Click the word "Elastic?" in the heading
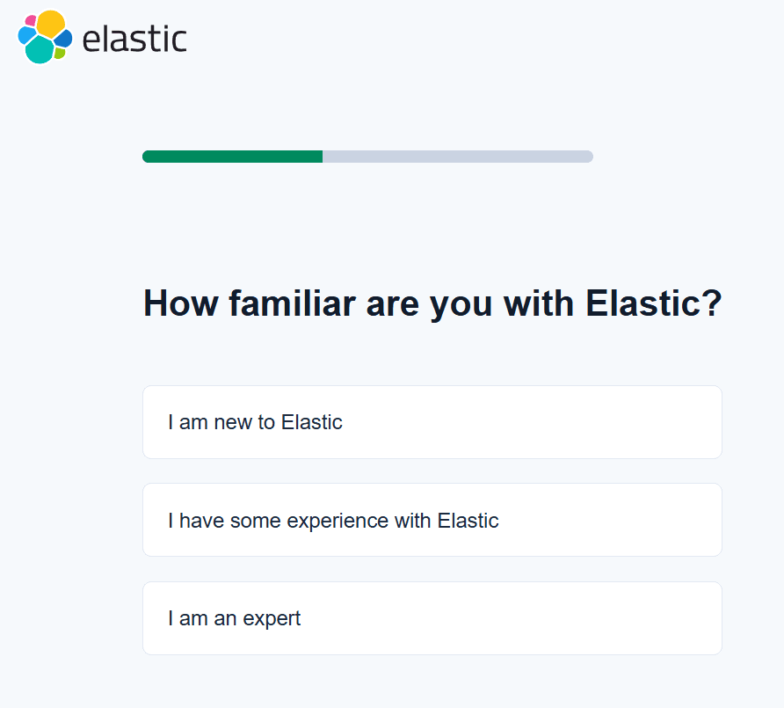Image resolution: width=784 pixels, height=708 pixels. [653, 304]
